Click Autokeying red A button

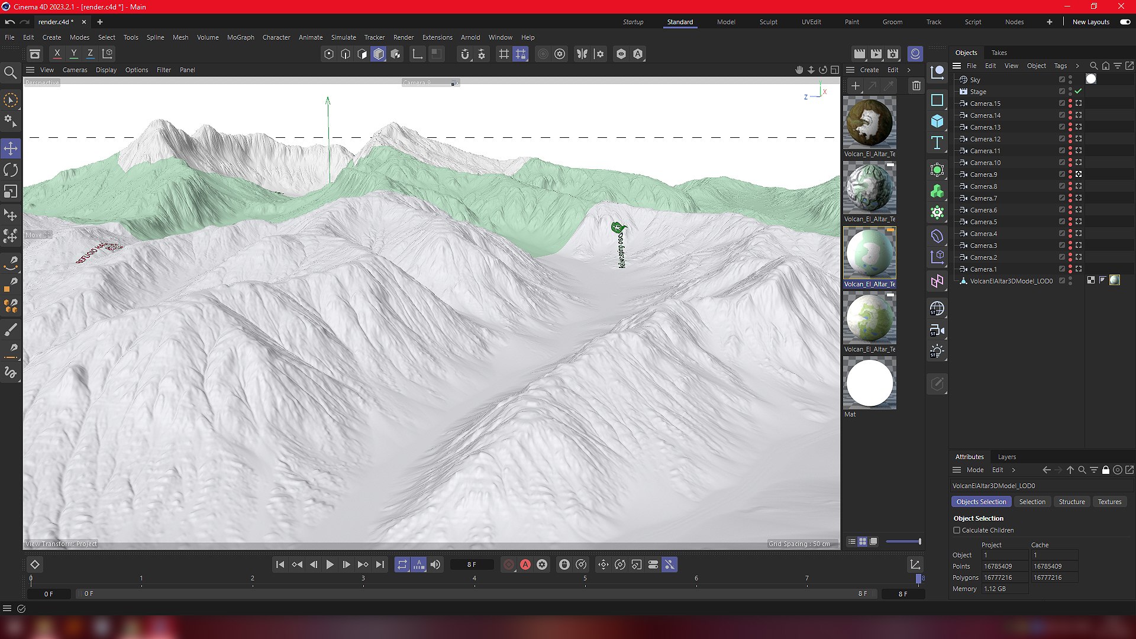tap(525, 565)
